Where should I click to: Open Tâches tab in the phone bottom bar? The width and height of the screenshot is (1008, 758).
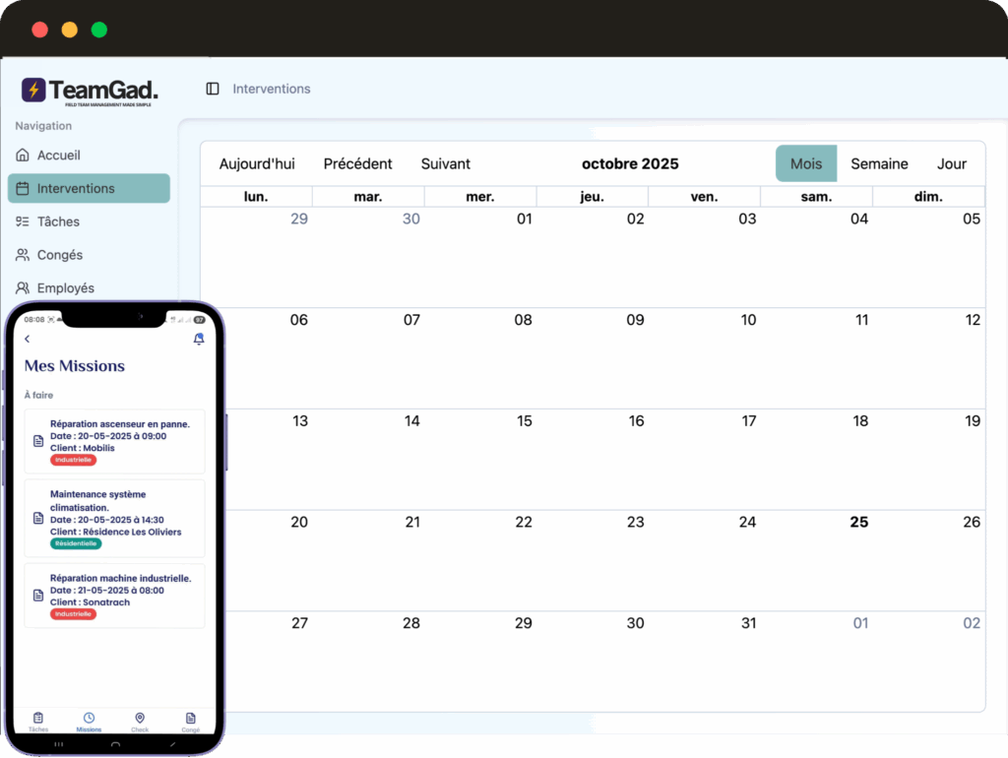pyautogui.click(x=38, y=722)
